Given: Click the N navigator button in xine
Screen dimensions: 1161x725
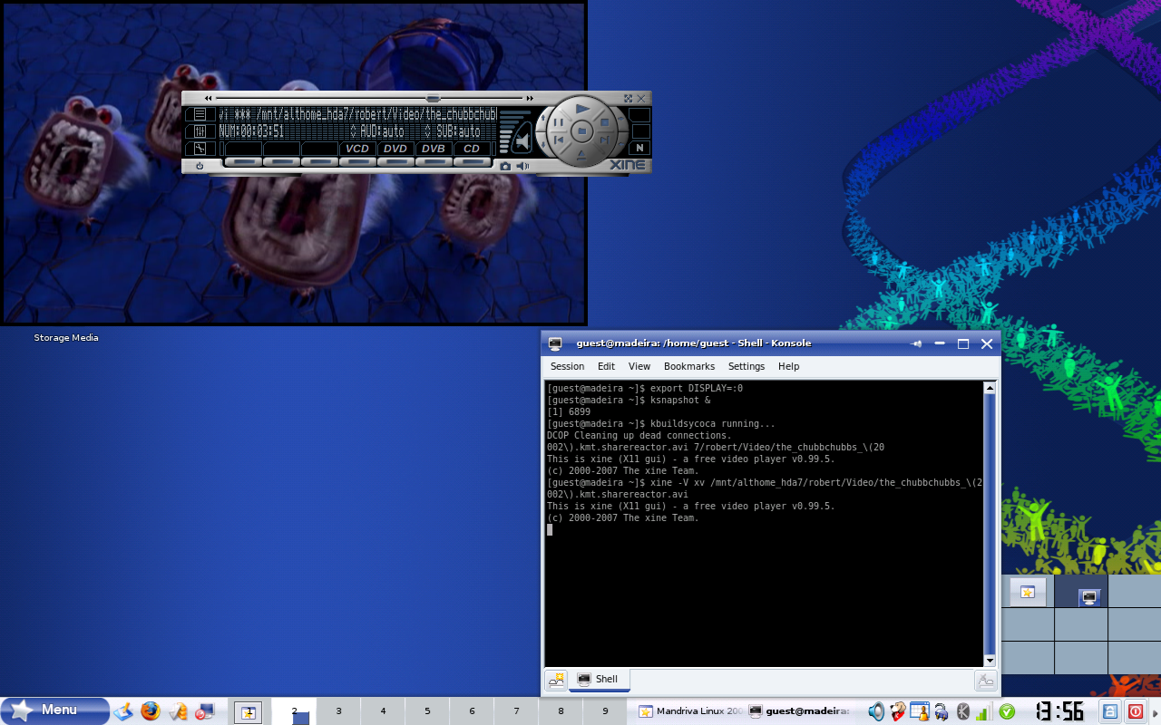Looking at the screenshot, I should tap(639, 148).
